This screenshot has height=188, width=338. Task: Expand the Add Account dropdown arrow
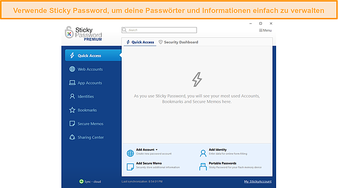(157, 150)
